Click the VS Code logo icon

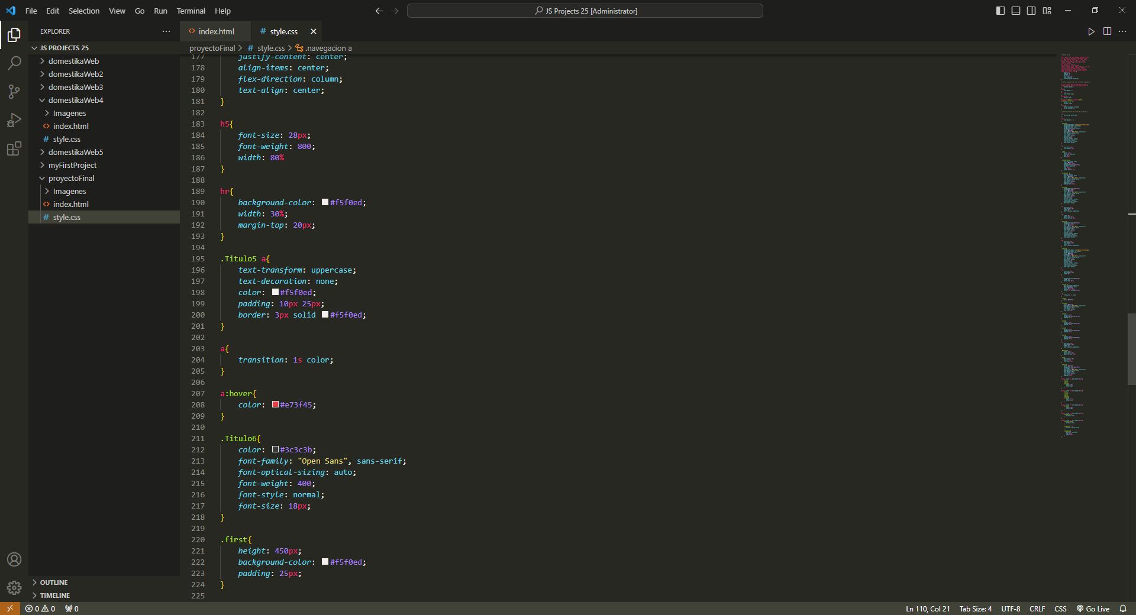tap(11, 11)
